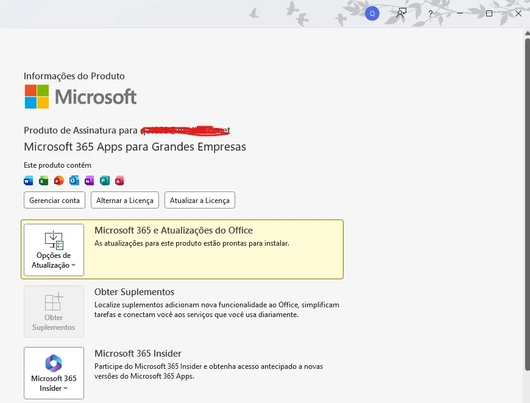Minimize the window
Screen dimensions: 530x403
tap(460, 13)
